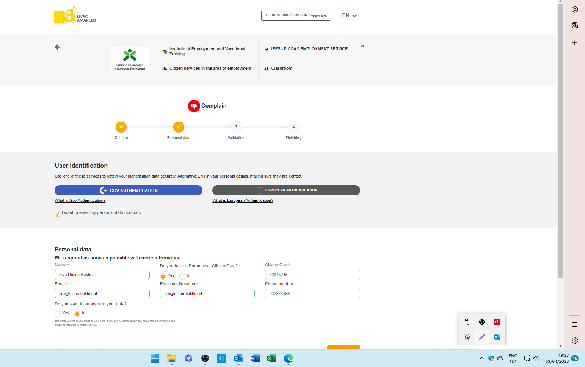Open the clock and date panel
The image size is (585, 367).
(557, 358)
